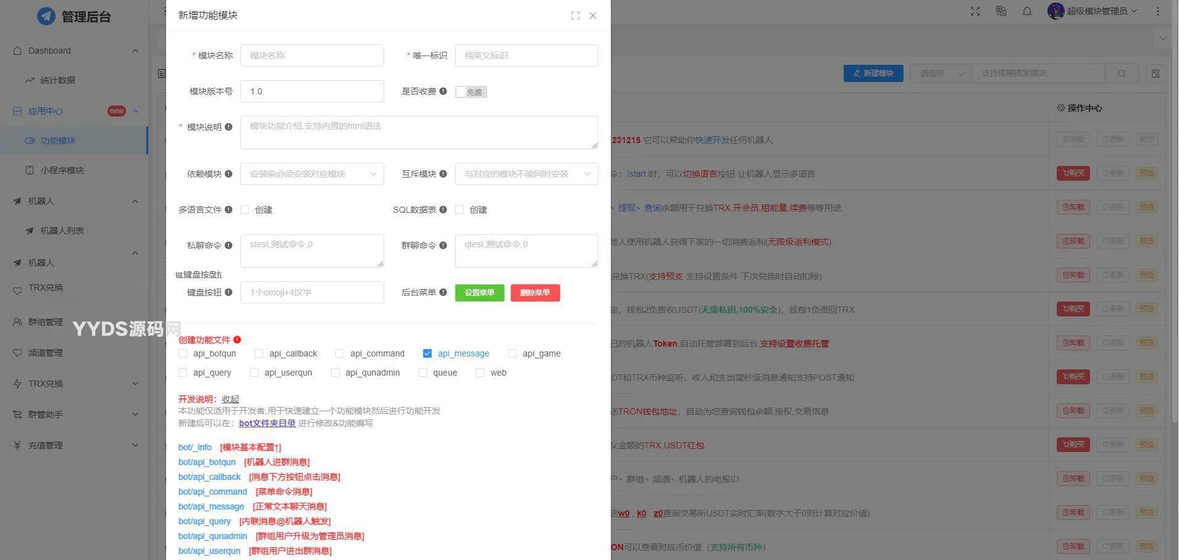The image size is (1179, 560).
Task: Click the language translate icon in header
Action: coord(1001,11)
